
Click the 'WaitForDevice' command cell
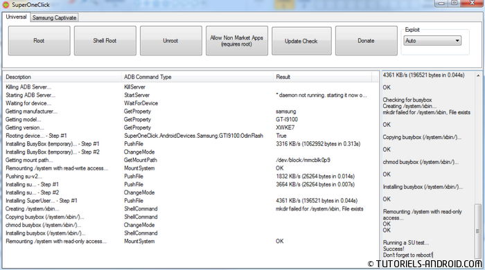point(141,103)
